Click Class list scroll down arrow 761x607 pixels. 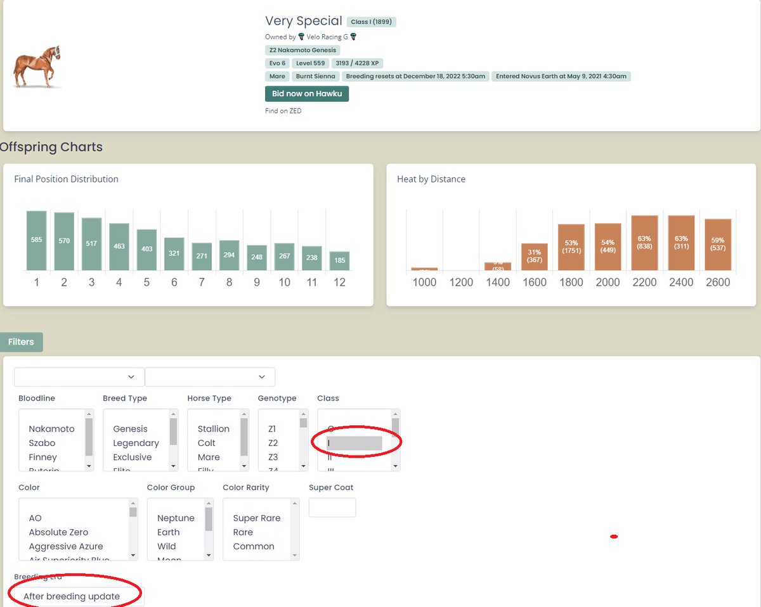coord(396,466)
